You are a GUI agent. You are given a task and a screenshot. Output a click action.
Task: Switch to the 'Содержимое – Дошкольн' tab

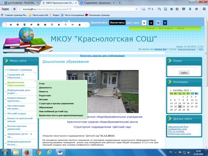[97, 3]
